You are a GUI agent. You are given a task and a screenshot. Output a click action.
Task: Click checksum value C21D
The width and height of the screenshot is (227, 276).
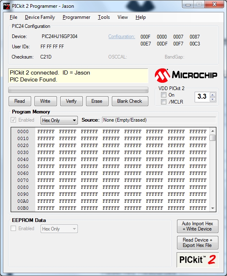tap(46, 57)
